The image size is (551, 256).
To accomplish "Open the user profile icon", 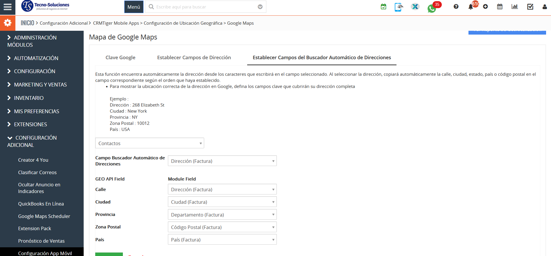I will pyautogui.click(x=545, y=7).
